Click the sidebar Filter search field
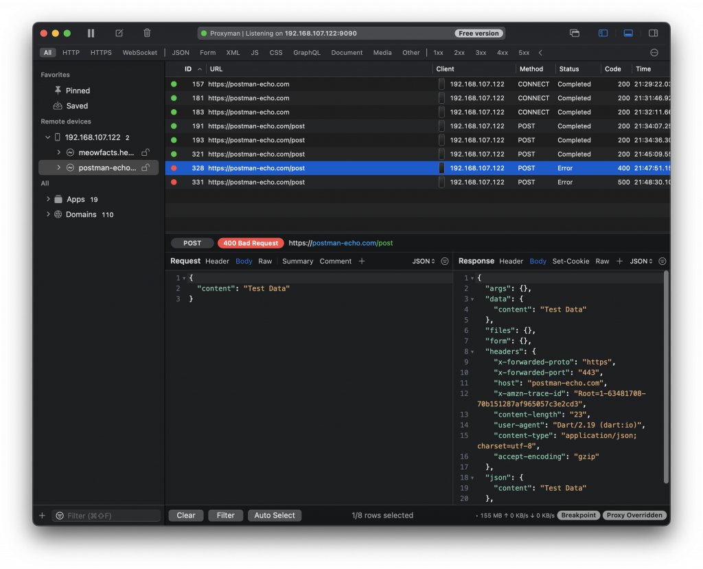This screenshot has width=703, height=569. (106, 515)
